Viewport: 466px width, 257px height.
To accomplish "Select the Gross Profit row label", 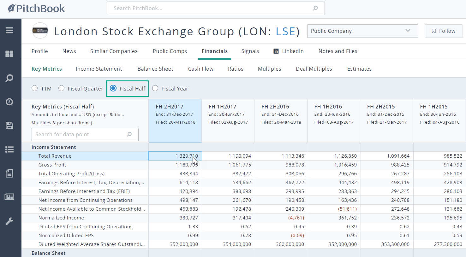I will tap(52, 165).
